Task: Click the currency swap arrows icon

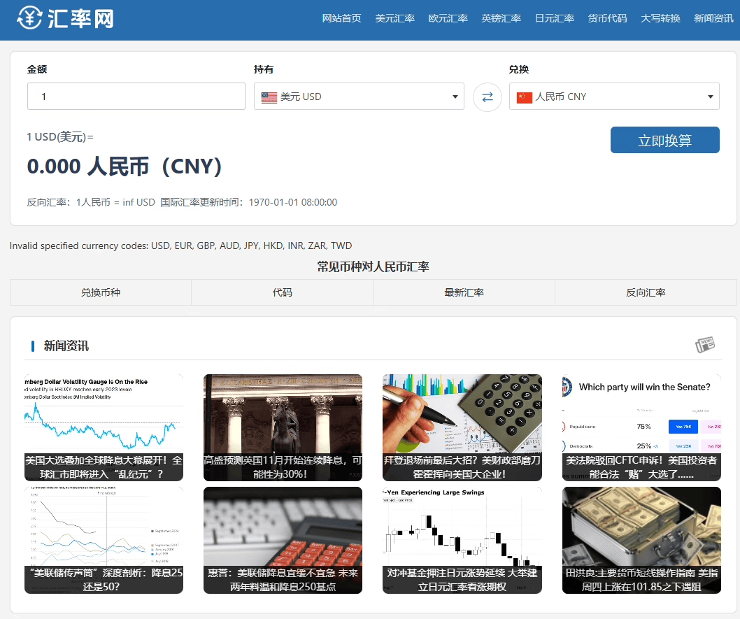Action: pos(488,97)
